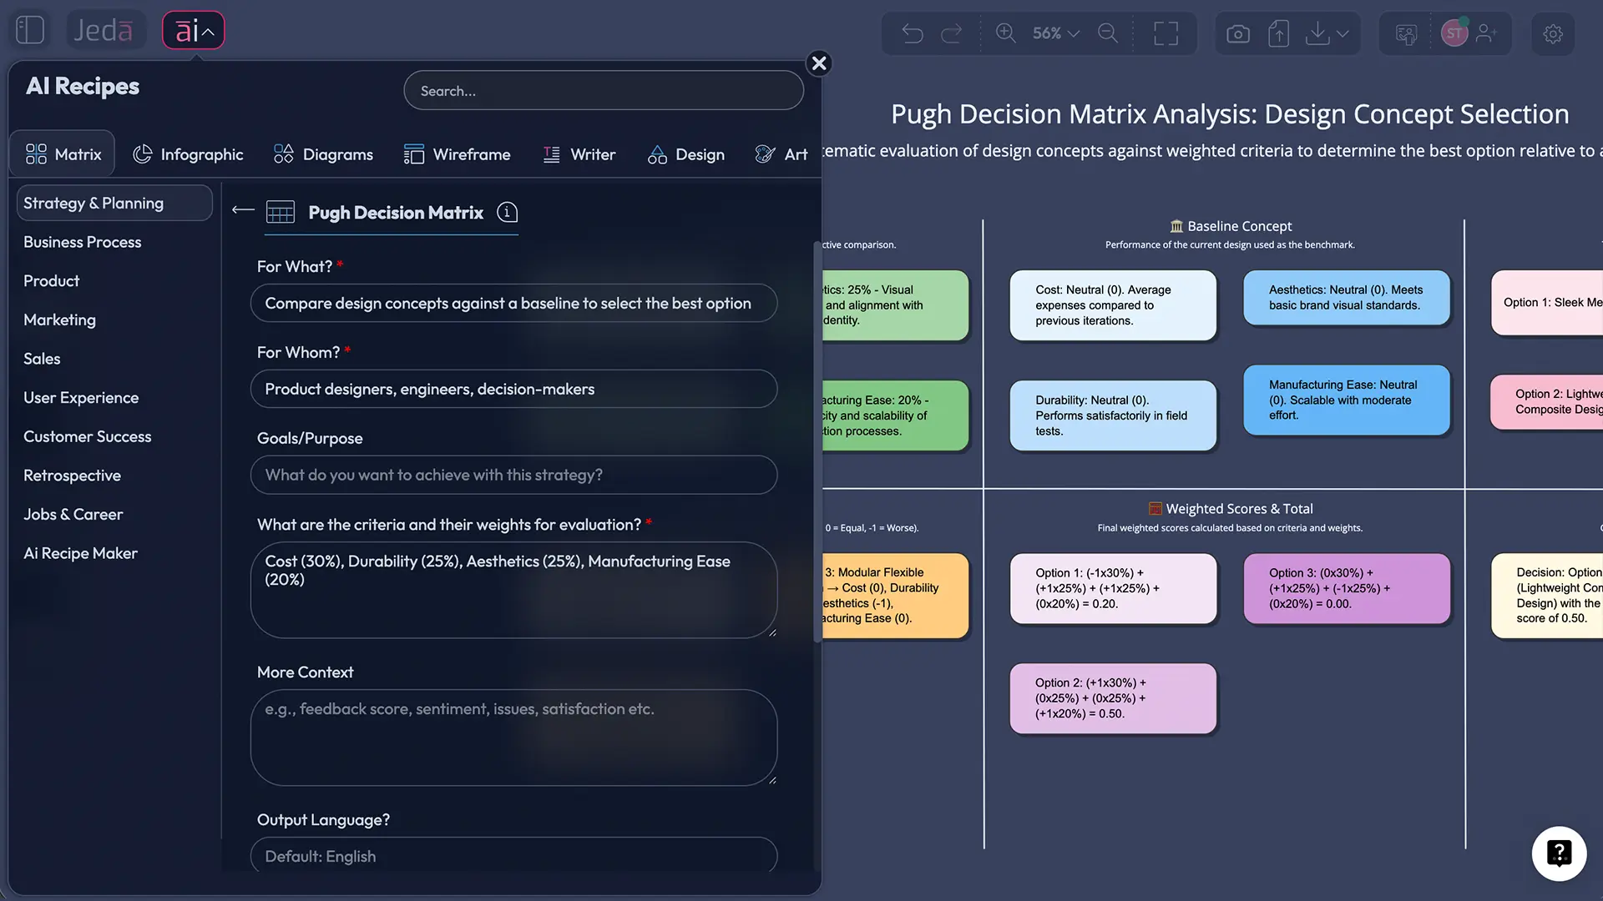Click undo arrow in the toolbar
1603x901 pixels.
(x=913, y=33)
